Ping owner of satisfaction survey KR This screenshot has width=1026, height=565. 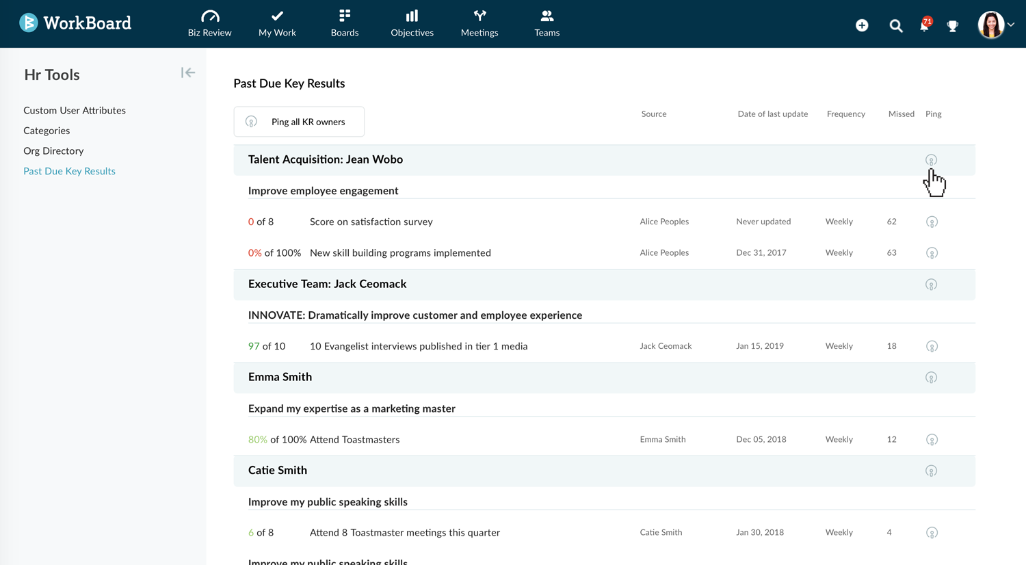click(x=932, y=222)
